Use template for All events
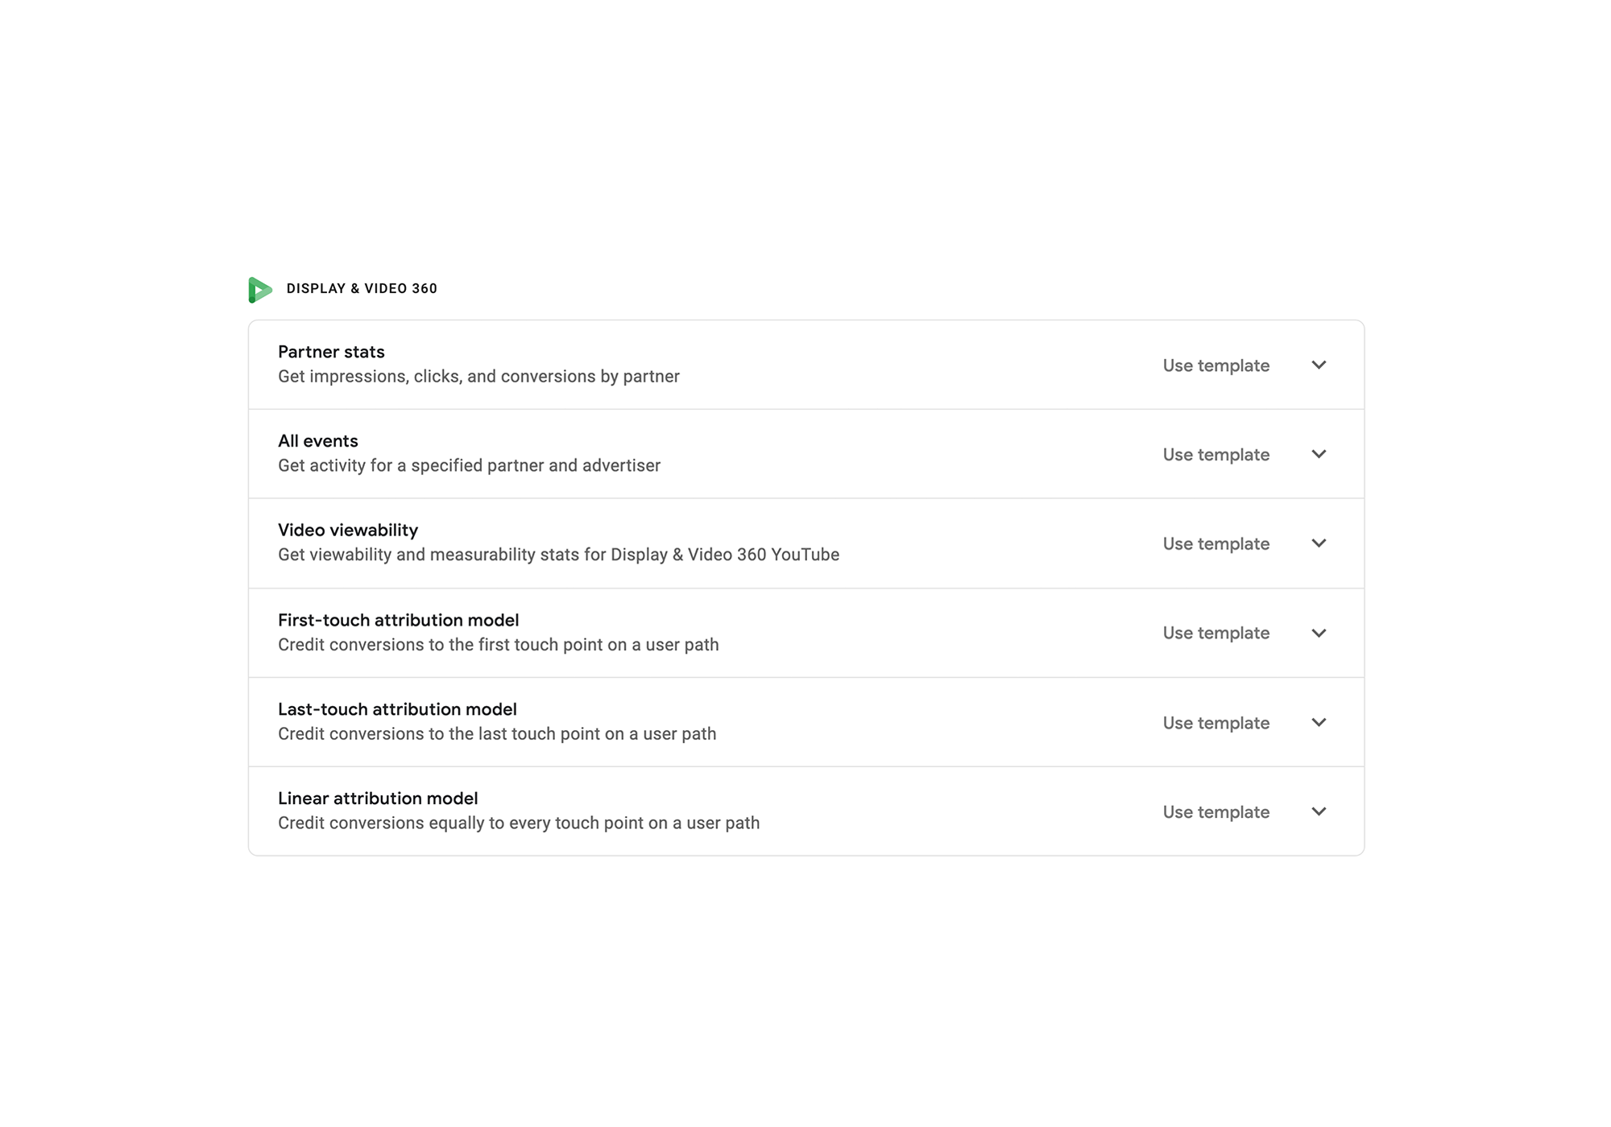This screenshot has width=1611, height=1127. 1215,454
